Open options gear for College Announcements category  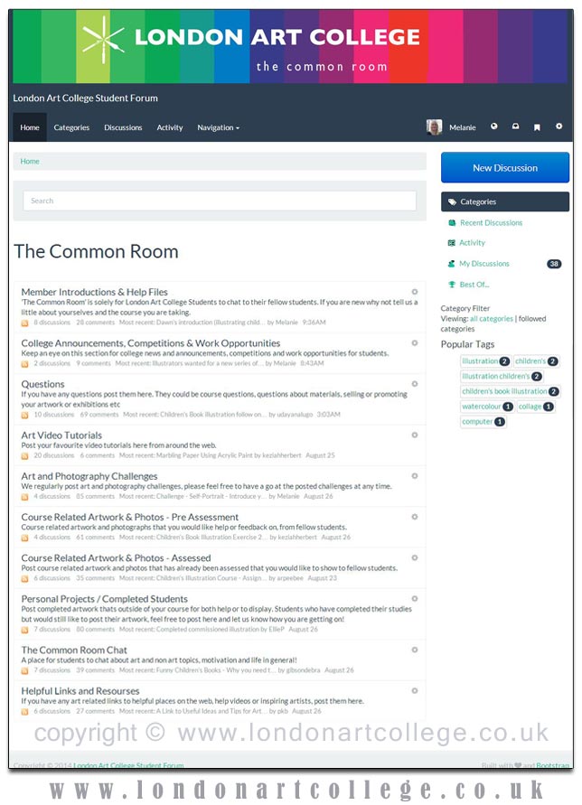(x=415, y=343)
